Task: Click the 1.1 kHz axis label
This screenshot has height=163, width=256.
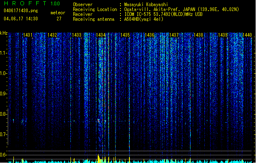Action: (3, 53)
